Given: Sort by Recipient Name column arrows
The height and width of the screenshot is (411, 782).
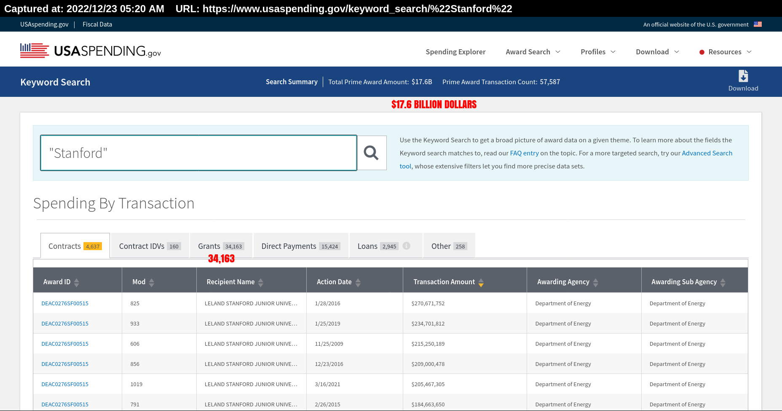Looking at the screenshot, I should pyautogui.click(x=261, y=282).
